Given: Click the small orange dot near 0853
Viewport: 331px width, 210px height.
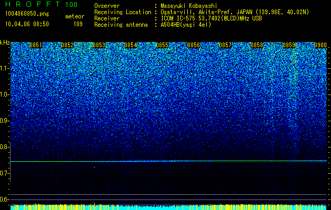Looking at the screenshot, I should (94, 167).
